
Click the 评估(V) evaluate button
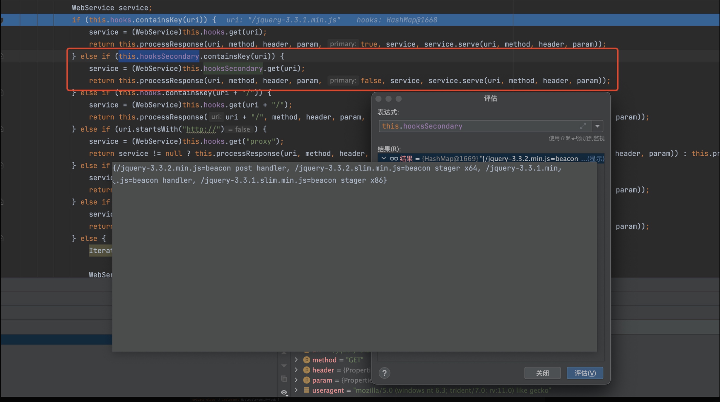pyautogui.click(x=585, y=373)
